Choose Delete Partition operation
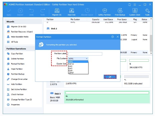 [x=15, y=59]
